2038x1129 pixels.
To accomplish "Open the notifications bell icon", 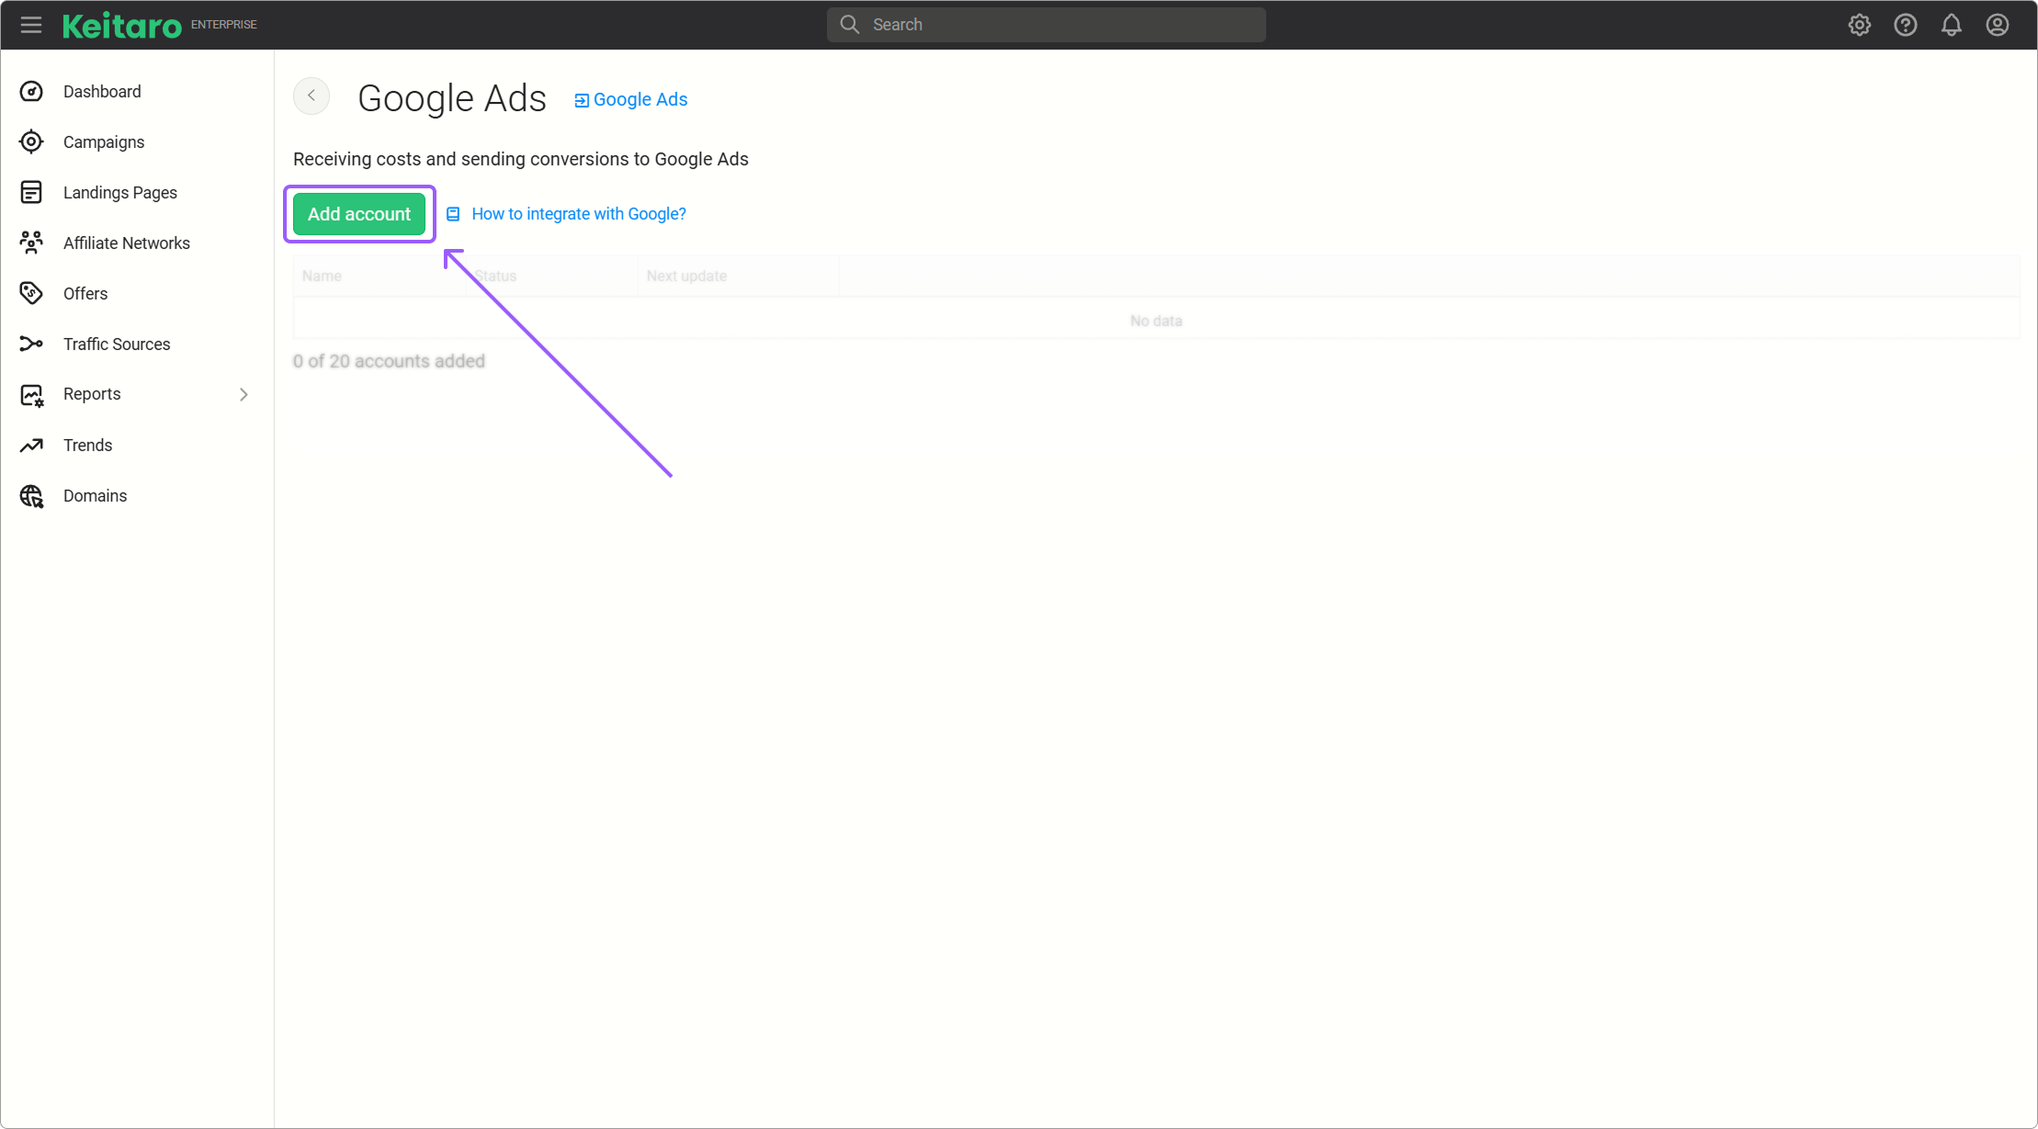I will click(x=1952, y=25).
